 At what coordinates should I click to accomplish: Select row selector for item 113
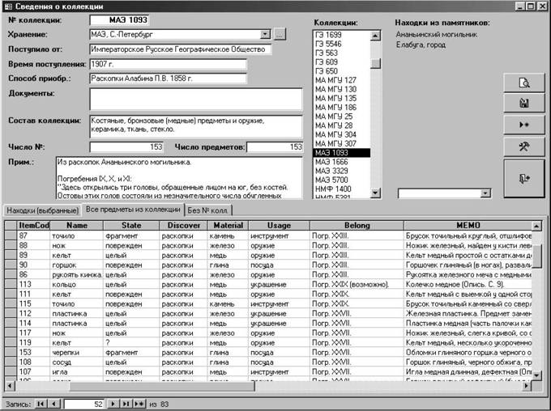click(x=11, y=284)
